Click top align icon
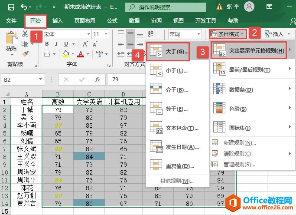This screenshot has width=296, height=215. pos(121,33)
